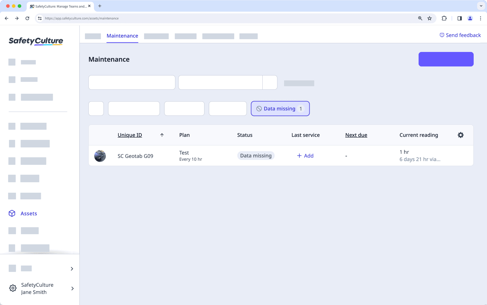Screen dimensions: 487x305
Task: Click the browser profile avatar icon
Action: tap(470, 18)
